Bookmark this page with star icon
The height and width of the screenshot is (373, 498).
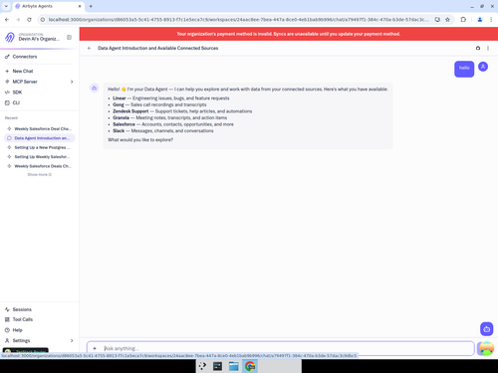click(x=447, y=20)
